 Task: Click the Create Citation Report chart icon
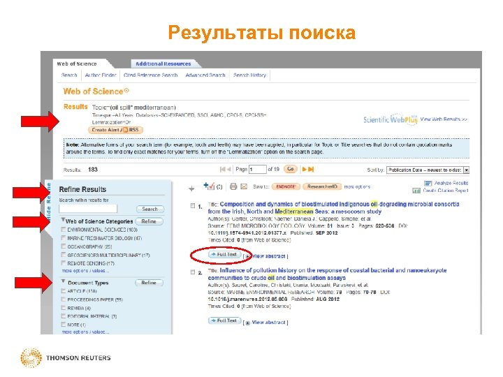pyautogui.click(x=416, y=191)
